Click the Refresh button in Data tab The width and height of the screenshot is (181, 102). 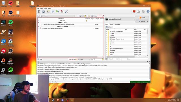109,27
